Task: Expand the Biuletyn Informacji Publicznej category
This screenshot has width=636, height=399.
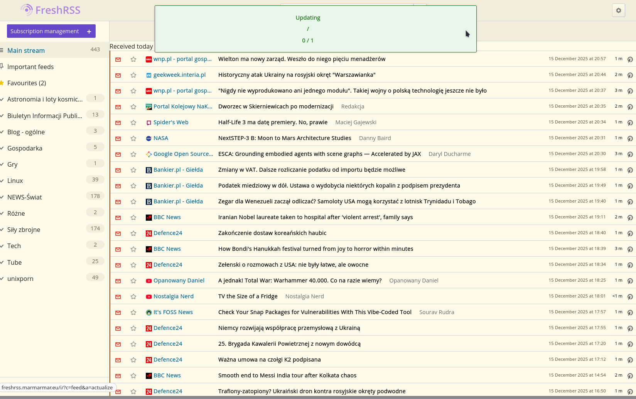Action: coord(2,116)
